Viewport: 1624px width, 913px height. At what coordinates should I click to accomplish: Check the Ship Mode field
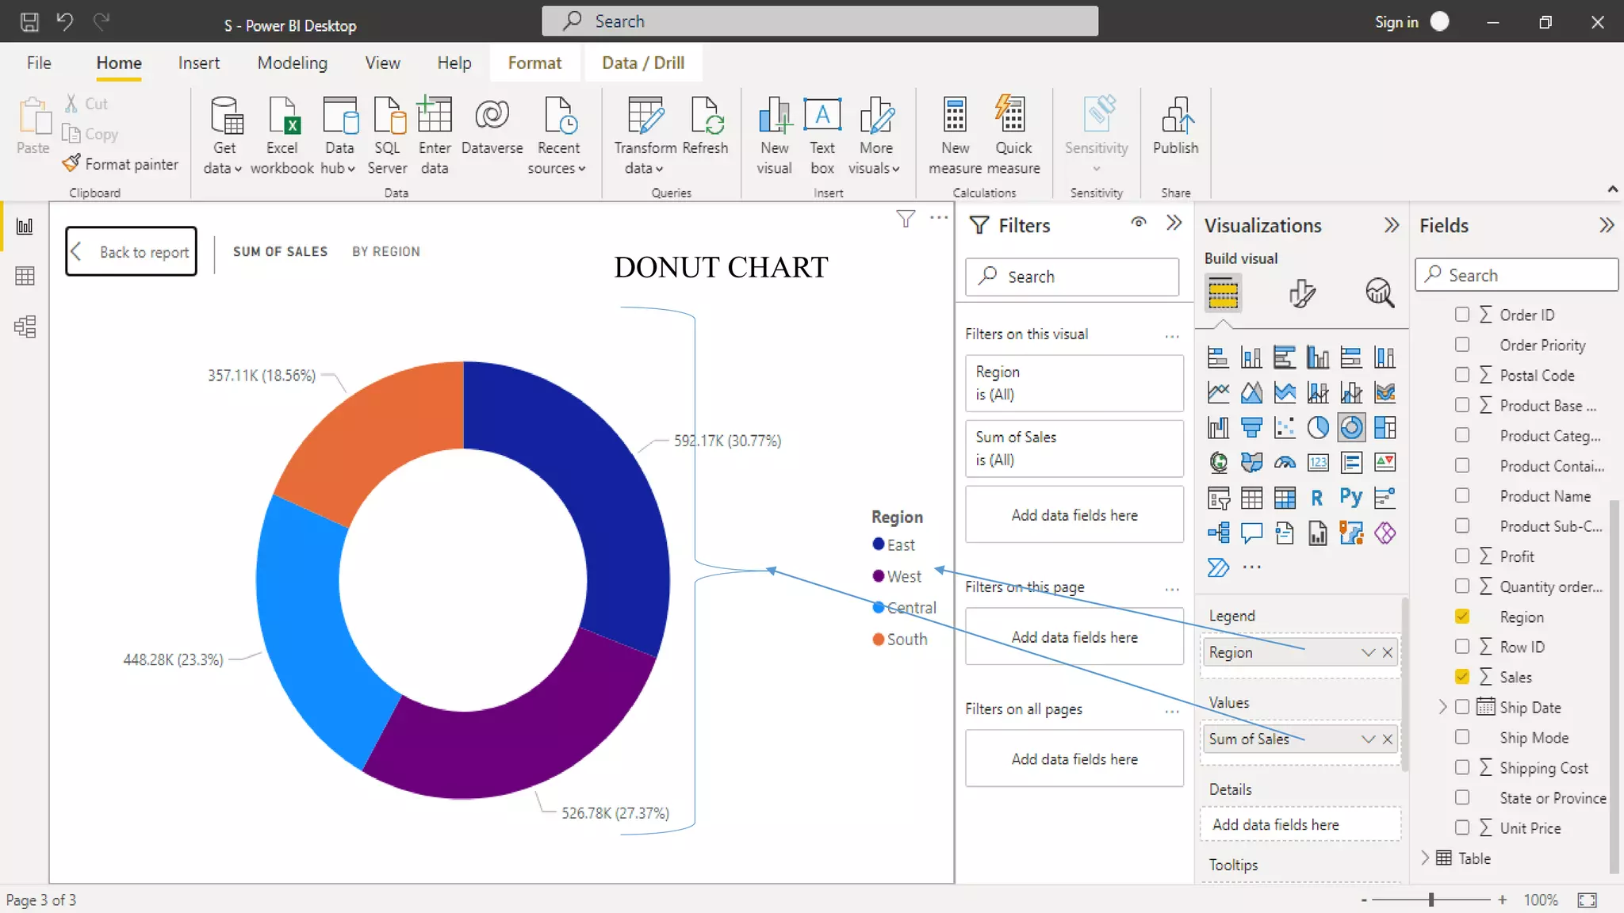[x=1462, y=737]
